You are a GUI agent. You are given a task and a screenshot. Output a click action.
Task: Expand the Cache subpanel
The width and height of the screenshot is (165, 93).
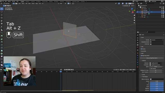(143, 75)
